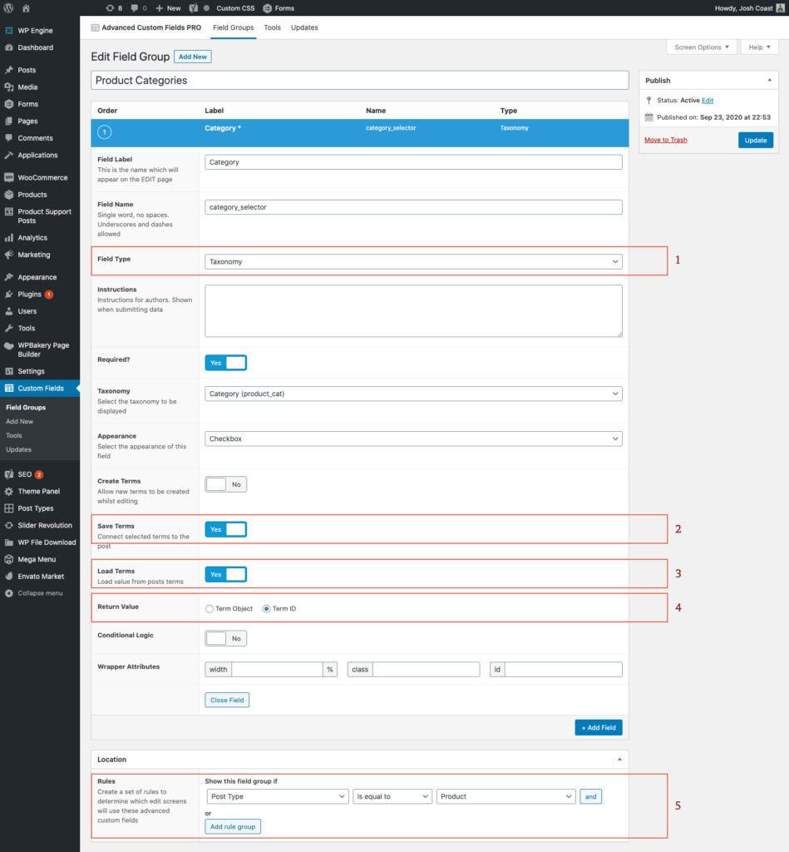
Task: Click the Field Label input
Action: coord(413,162)
